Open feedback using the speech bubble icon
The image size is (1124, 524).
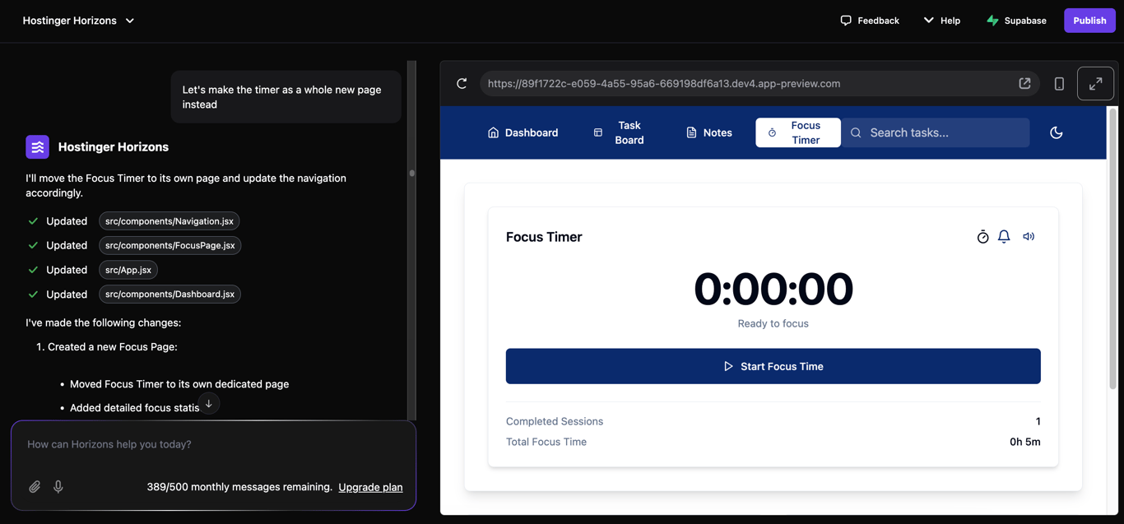pyautogui.click(x=846, y=20)
